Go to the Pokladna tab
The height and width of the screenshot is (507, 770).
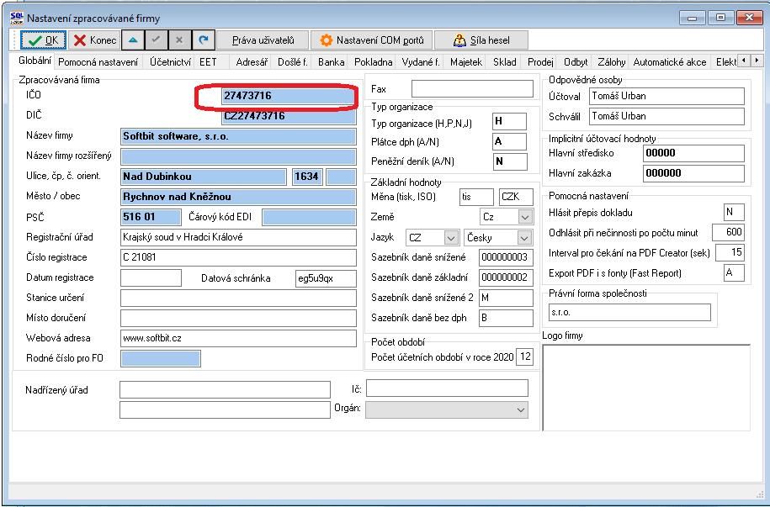coord(373,62)
